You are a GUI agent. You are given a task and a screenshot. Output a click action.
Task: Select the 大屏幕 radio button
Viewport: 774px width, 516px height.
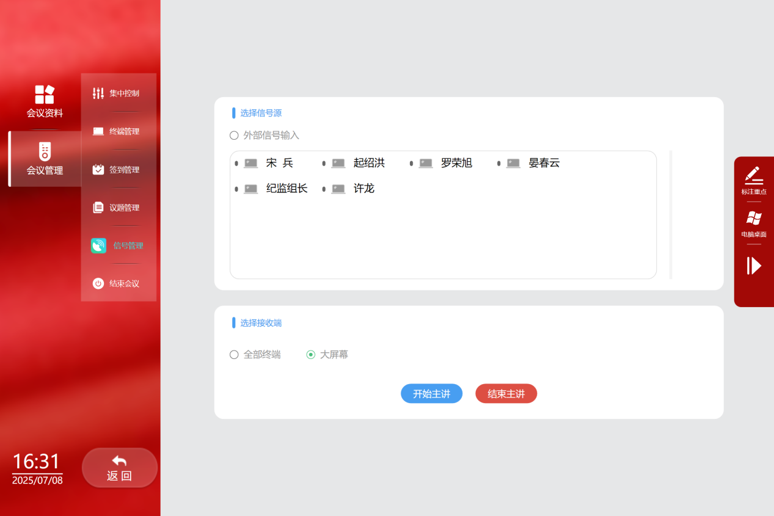(x=311, y=355)
